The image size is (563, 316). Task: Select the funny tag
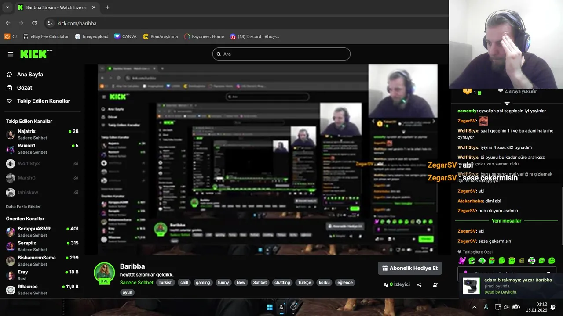point(223,283)
